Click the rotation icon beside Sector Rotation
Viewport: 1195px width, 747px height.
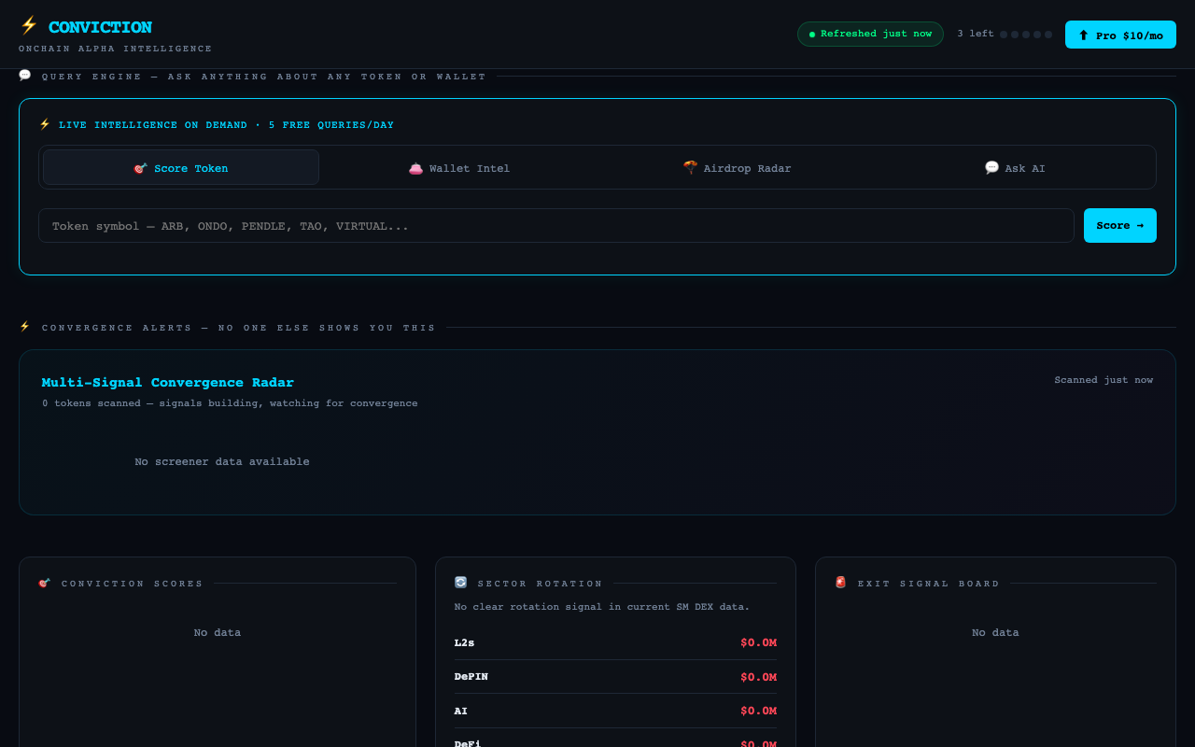460,583
